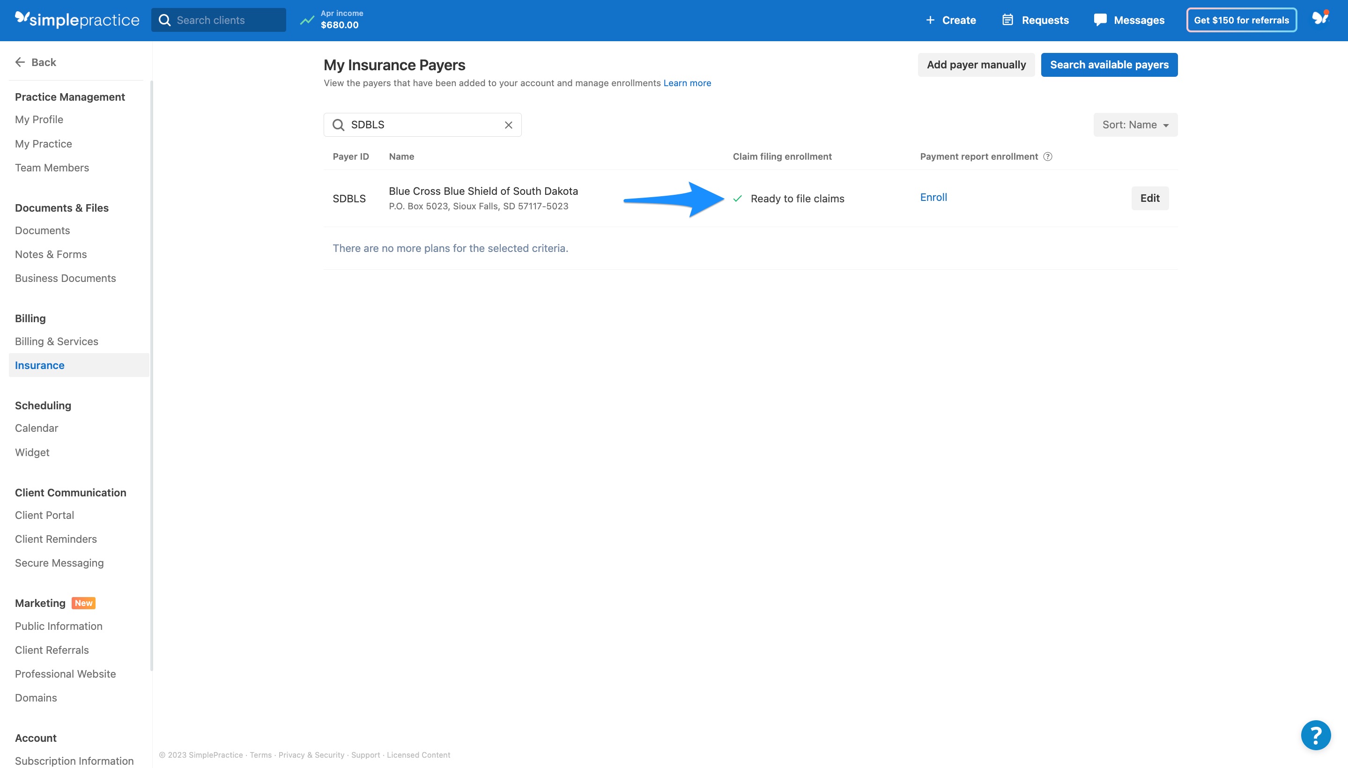Screen dimensions: 1348x768
Task: Click the client search magnifying glass icon
Action: (x=165, y=20)
